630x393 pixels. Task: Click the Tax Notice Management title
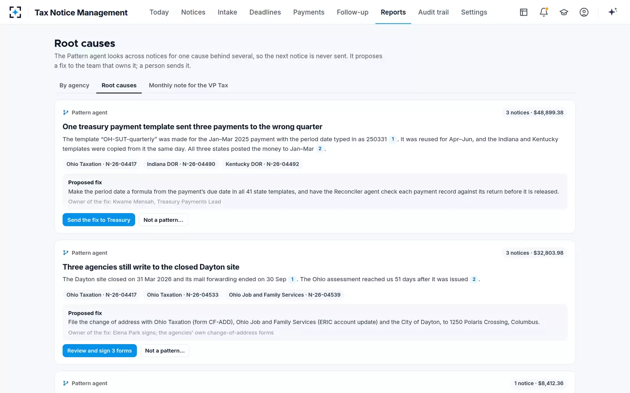pos(81,12)
